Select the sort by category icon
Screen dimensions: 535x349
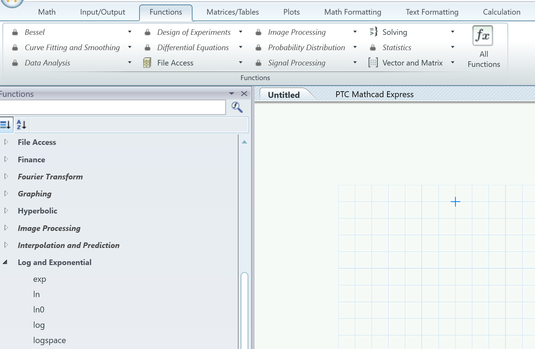coord(6,124)
